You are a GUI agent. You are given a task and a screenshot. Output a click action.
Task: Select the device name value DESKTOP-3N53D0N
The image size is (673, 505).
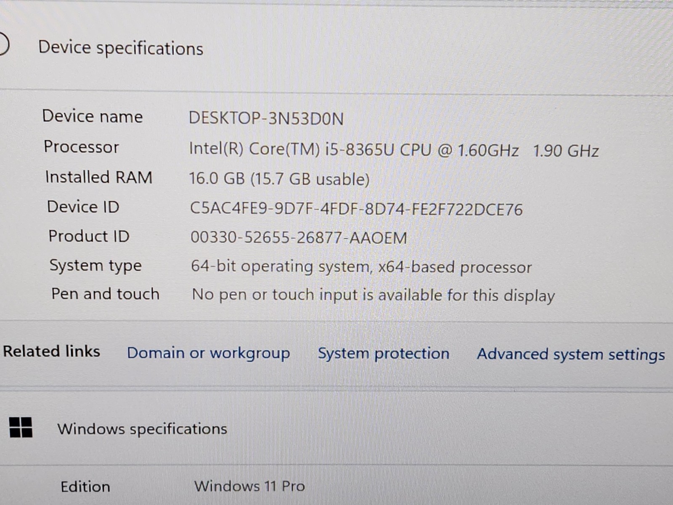266,118
